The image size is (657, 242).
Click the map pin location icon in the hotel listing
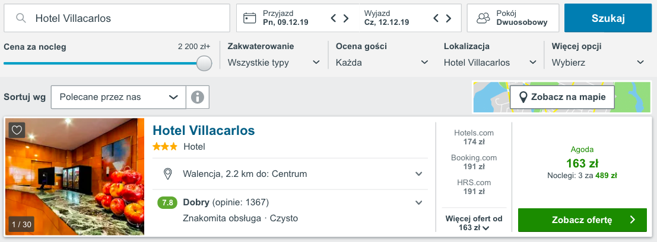click(x=167, y=173)
